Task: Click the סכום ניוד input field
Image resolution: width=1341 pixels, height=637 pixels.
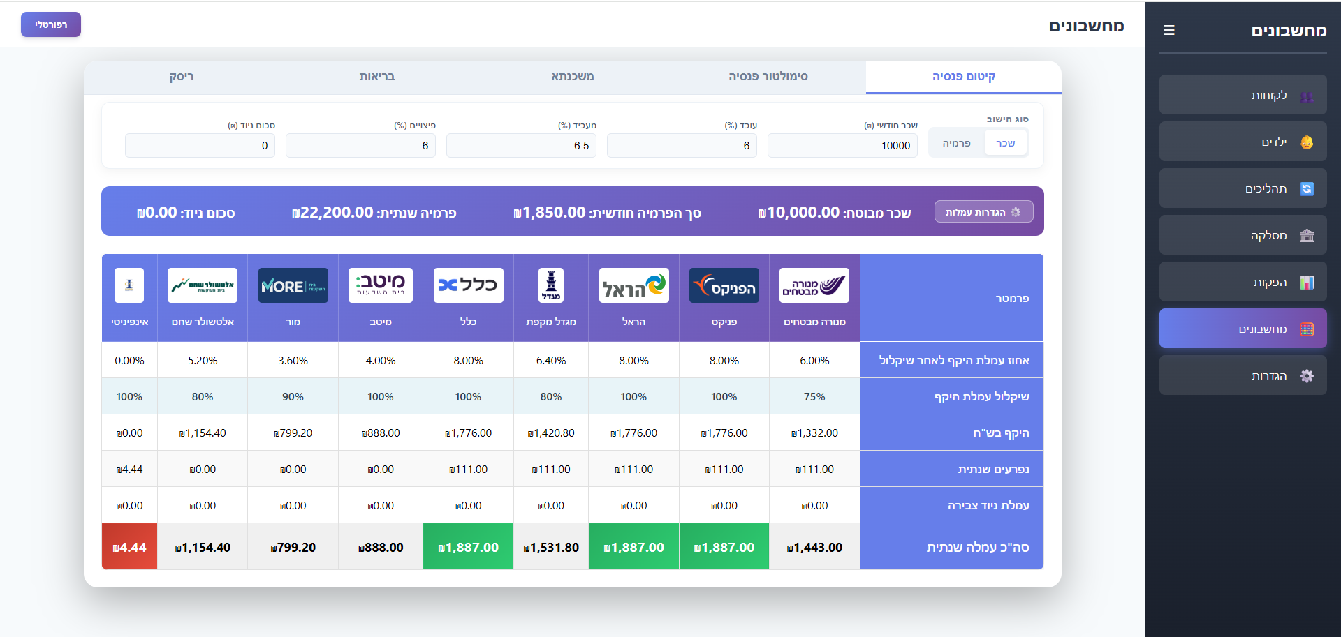Action: point(200,146)
